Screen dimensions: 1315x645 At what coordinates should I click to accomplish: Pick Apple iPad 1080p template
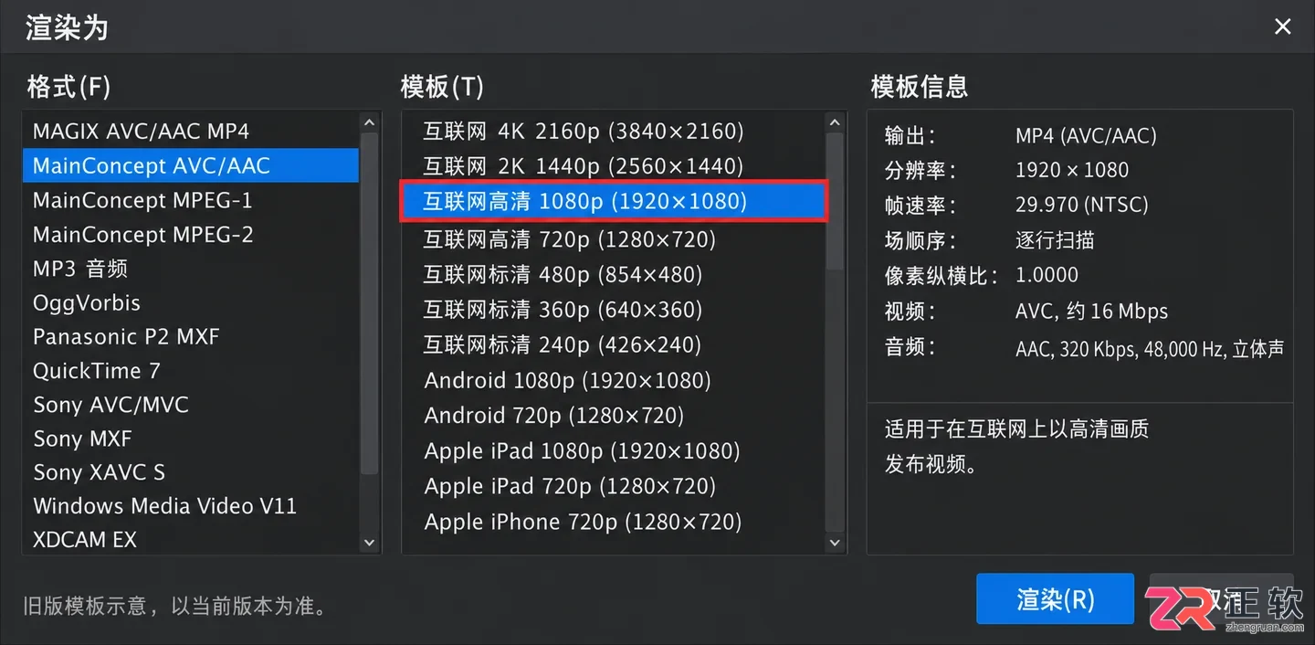click(614, 451)
